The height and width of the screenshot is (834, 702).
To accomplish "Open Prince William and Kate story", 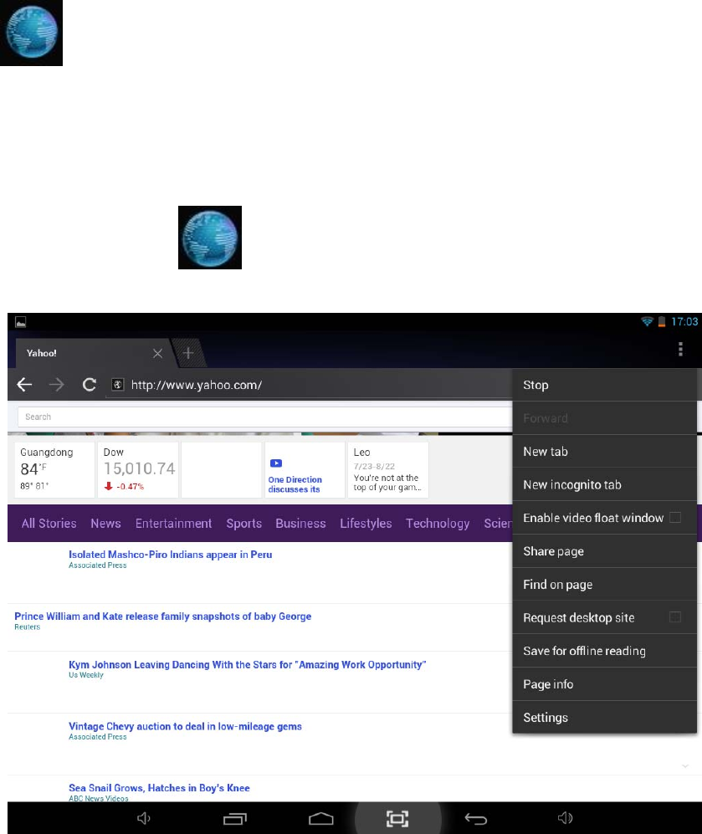I will tap(162, 616).
